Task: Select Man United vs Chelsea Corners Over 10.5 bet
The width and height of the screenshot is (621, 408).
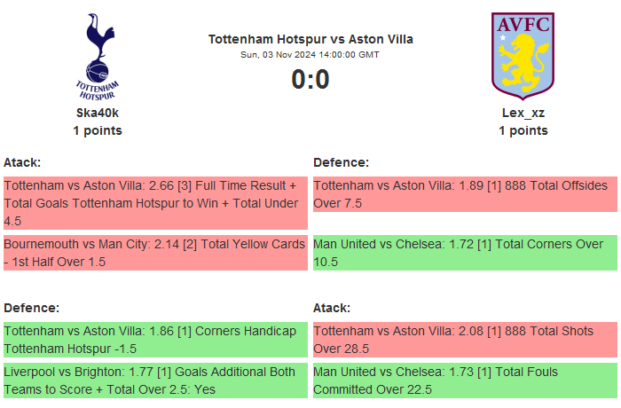Action: pyautogui.click(x=465, y=253)
